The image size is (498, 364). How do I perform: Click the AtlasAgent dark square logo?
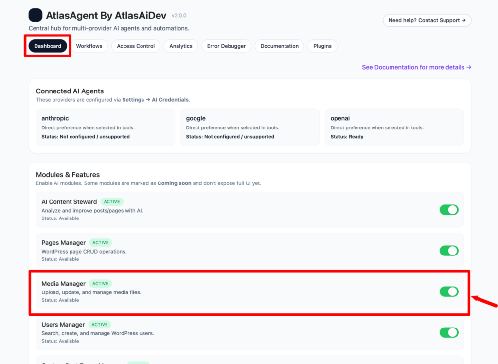[x=35, y=15]
